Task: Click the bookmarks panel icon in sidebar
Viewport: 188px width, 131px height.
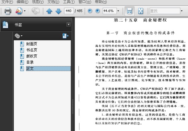Action: pyautogui.click(x=6, y=25)
